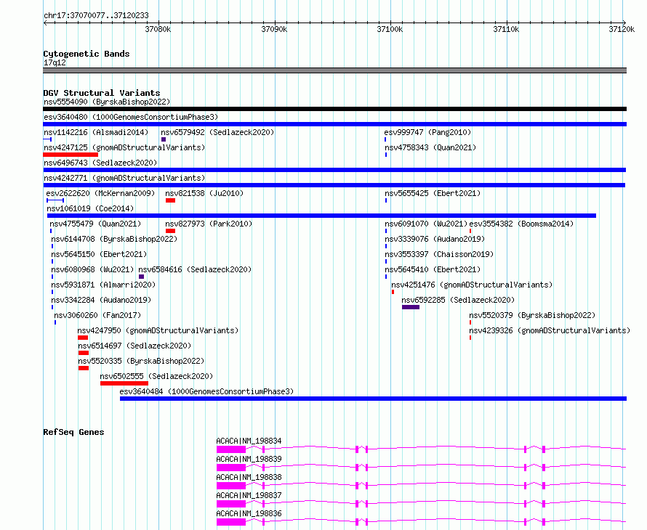The height and width of the screenshot is (530, 647).
Task: Select nsv4755479 (Quan2021) label
Action: pyautogui.click(x=95, y=224)
